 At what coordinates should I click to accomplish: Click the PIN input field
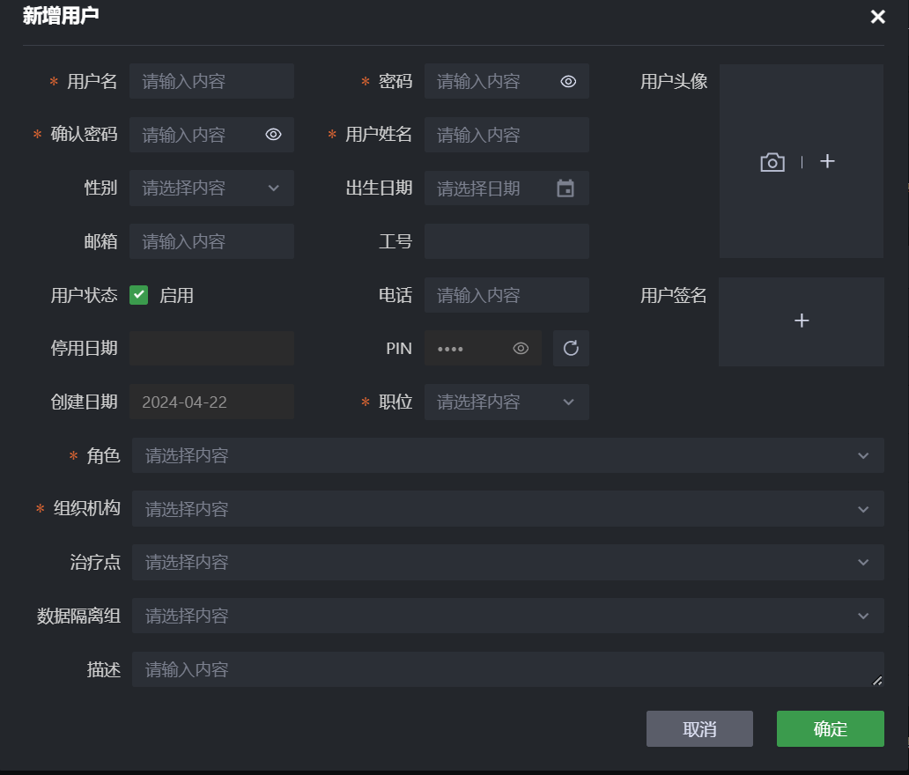483,349
